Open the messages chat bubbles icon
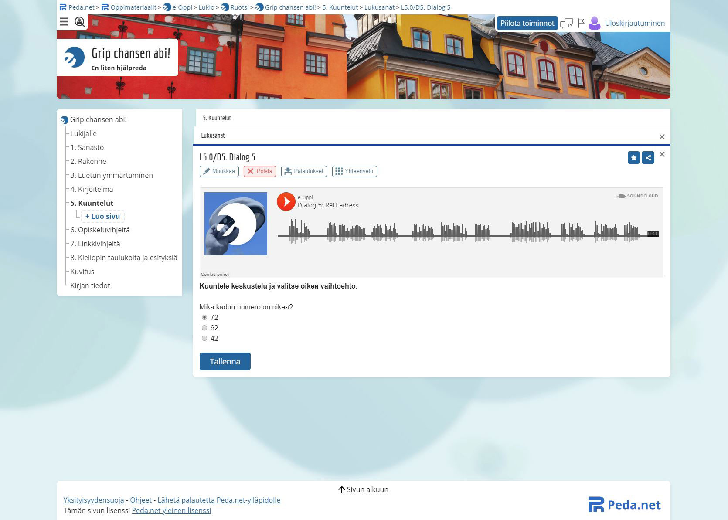 pyautogui.click(x=566, y=23)
